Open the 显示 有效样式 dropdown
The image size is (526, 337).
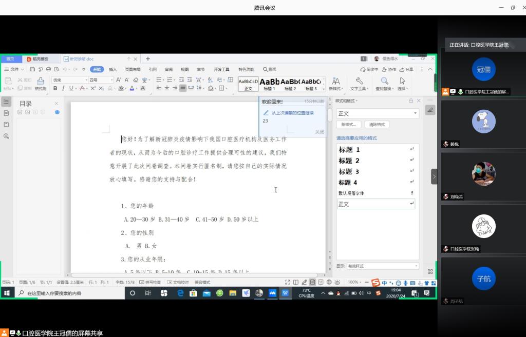tap(383, 266)
